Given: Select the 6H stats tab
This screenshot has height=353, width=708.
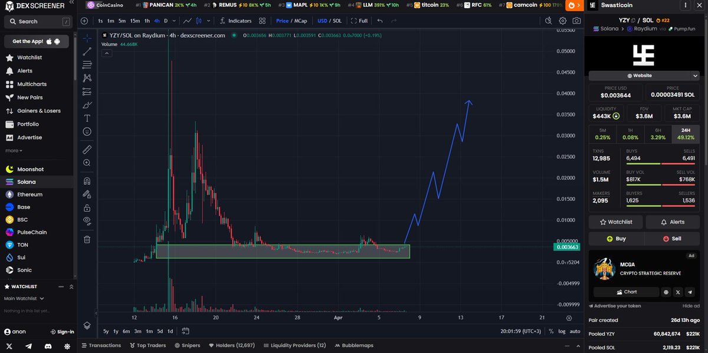Looking at the screenshot, I should [658, 134].
